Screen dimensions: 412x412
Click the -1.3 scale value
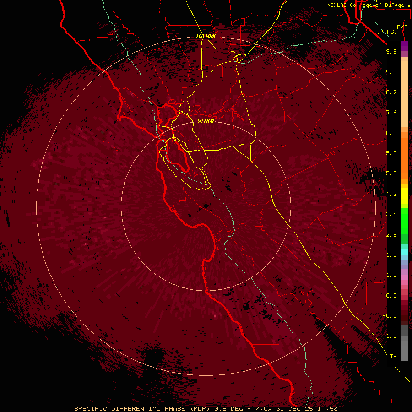tap(390, 336)
